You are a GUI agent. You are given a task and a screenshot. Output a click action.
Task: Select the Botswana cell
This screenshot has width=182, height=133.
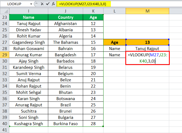point(65,98)
